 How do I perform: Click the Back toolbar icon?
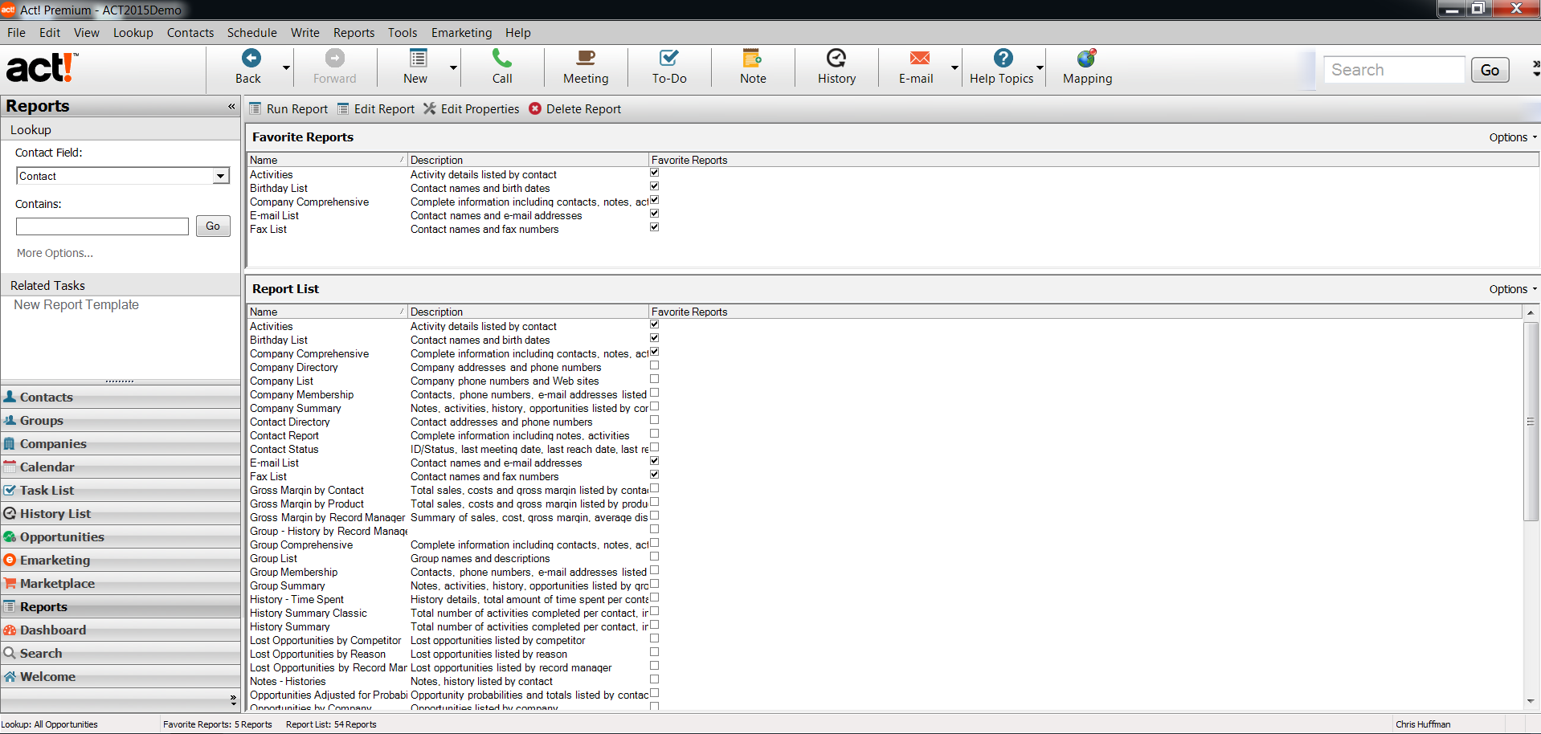[251, 59]
